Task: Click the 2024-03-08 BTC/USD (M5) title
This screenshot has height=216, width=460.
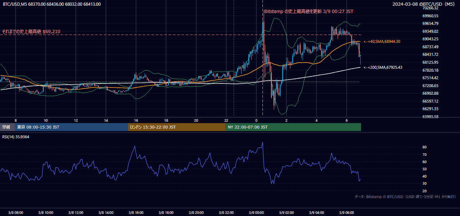Action: (424, 4)
